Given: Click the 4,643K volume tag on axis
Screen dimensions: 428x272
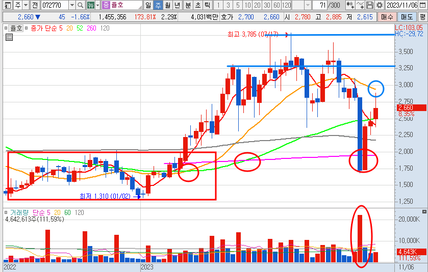Looking at the screenshot, I should 411,252.
